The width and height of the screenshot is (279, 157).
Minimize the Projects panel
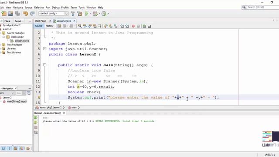pyautogui.click(x=30, y=21)
